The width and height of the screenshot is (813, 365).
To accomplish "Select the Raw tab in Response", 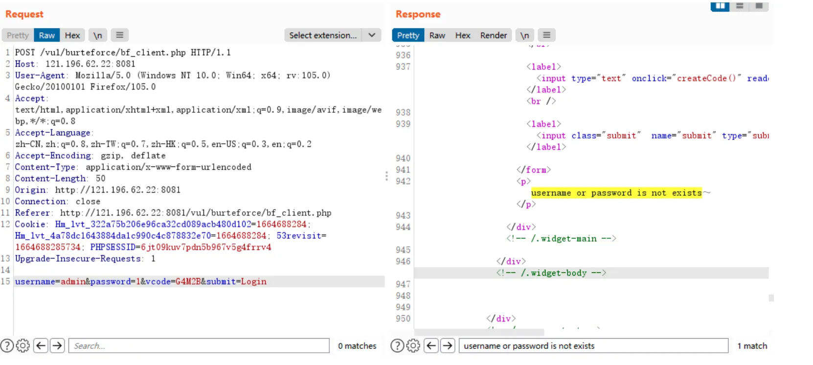I will pos(437,35).
